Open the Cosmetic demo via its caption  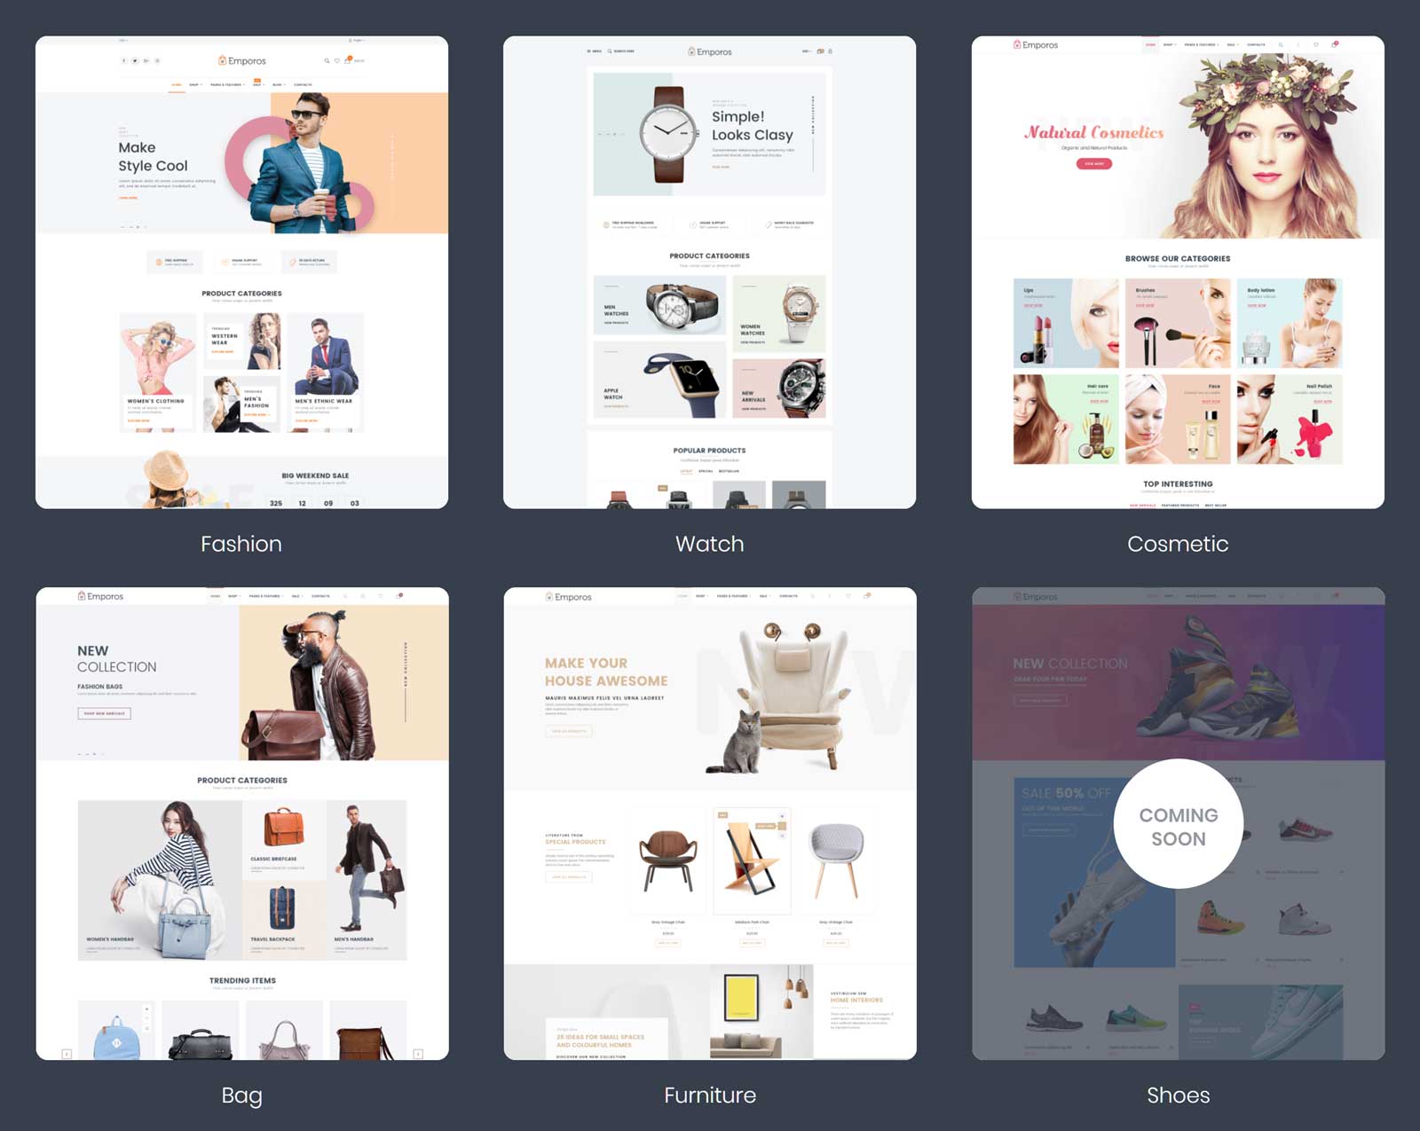tap(1178, 544)
